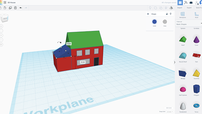Toggle the lock icon in the Shape panel
This screenshot has width=202, height=114.
pos(167,14)
